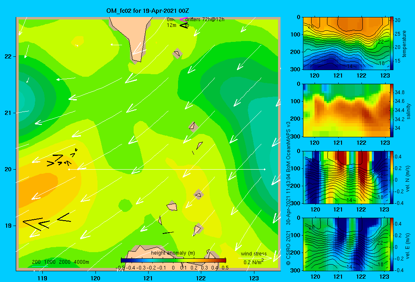Click the wind stress reference arrow
The height and width of the screenshot is (282, 415).
[x=255, y=258]
